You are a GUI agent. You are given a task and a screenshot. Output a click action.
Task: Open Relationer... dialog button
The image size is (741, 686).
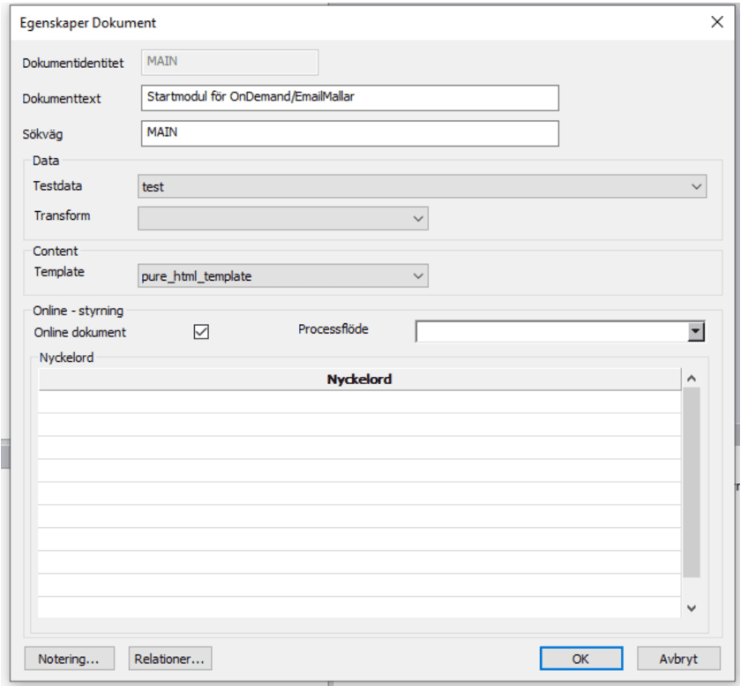tap(171, 659)
